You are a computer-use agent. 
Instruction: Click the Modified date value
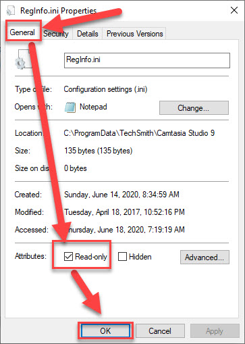[124, 212]
